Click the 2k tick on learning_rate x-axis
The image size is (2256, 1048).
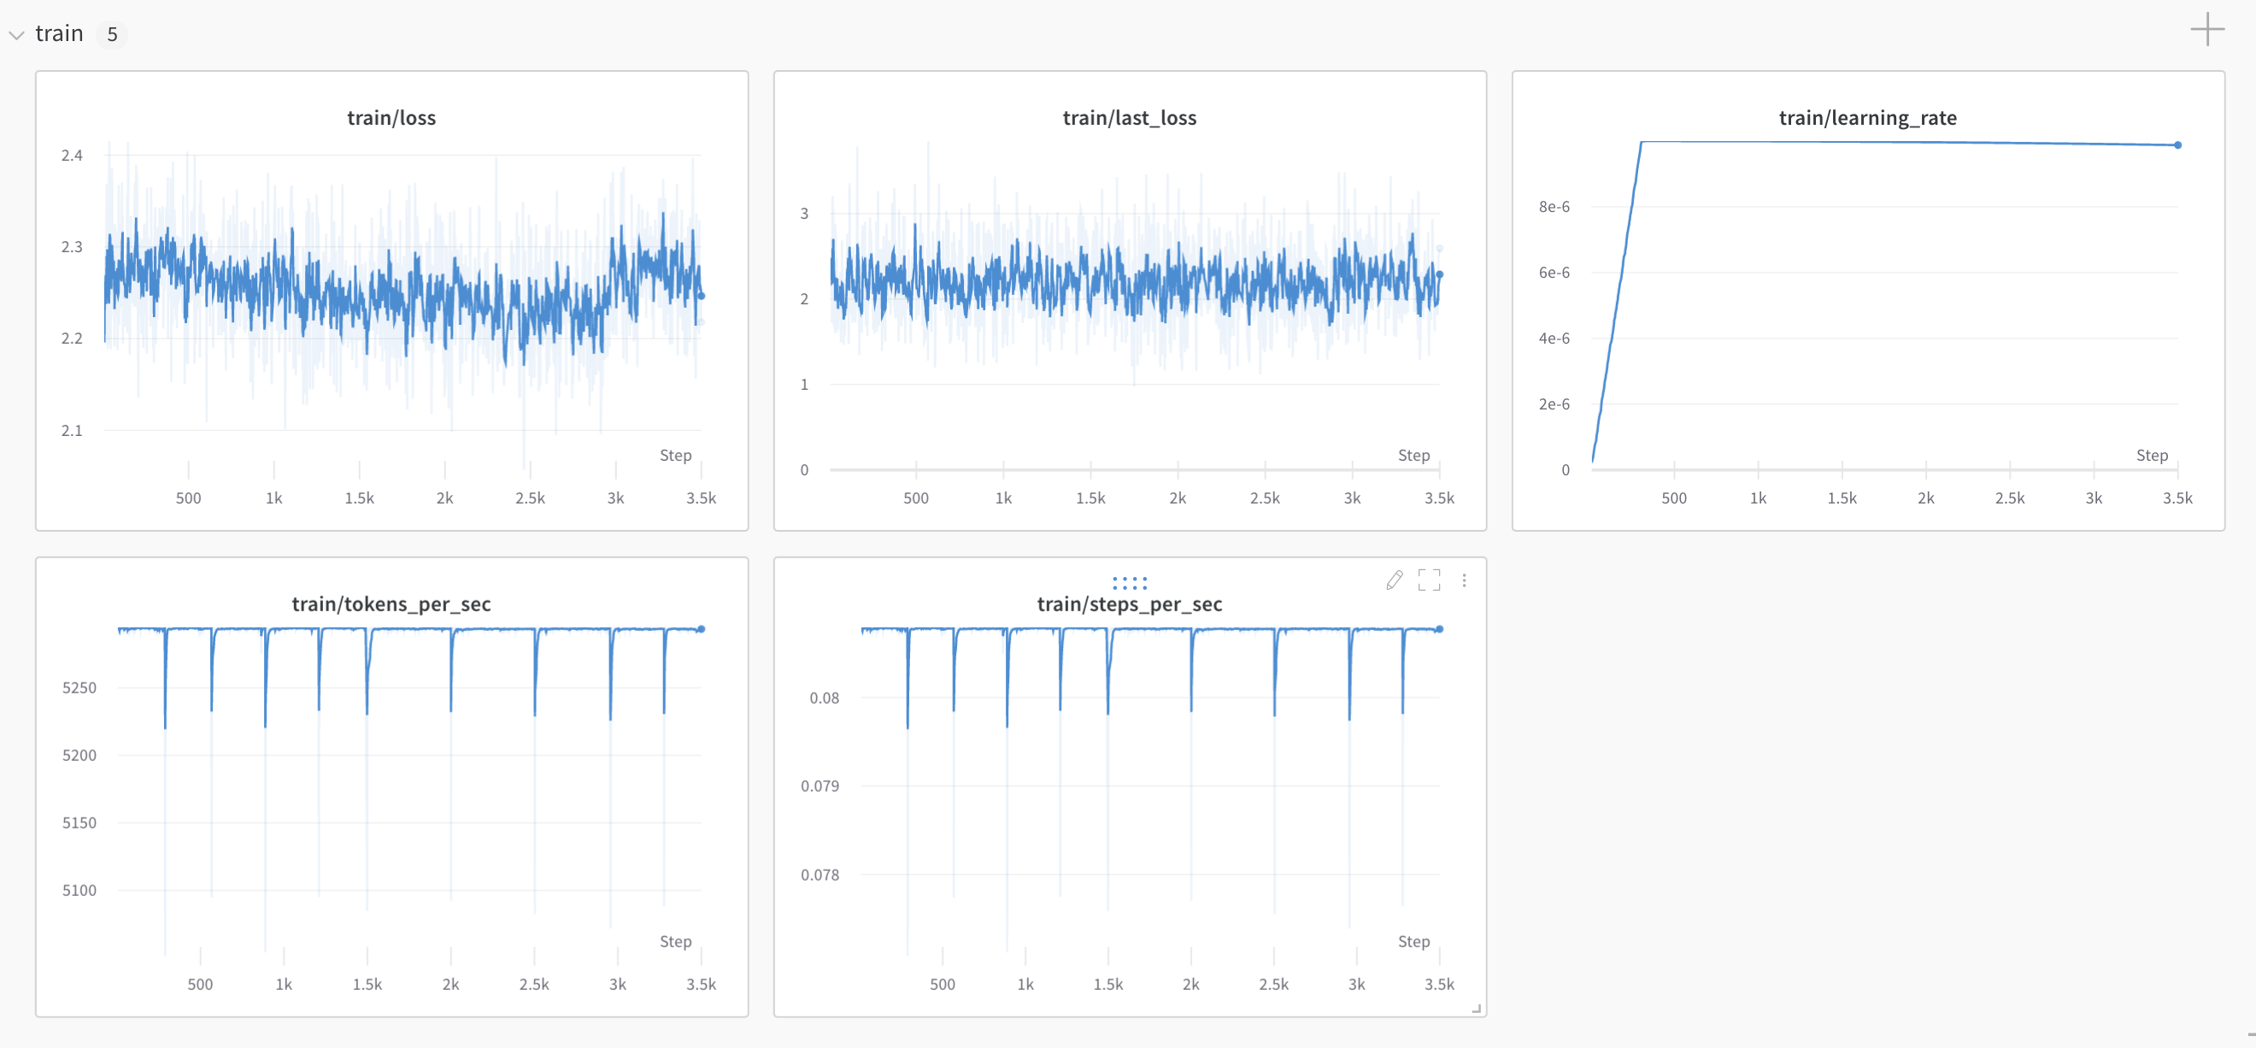tap(1925, 498)
